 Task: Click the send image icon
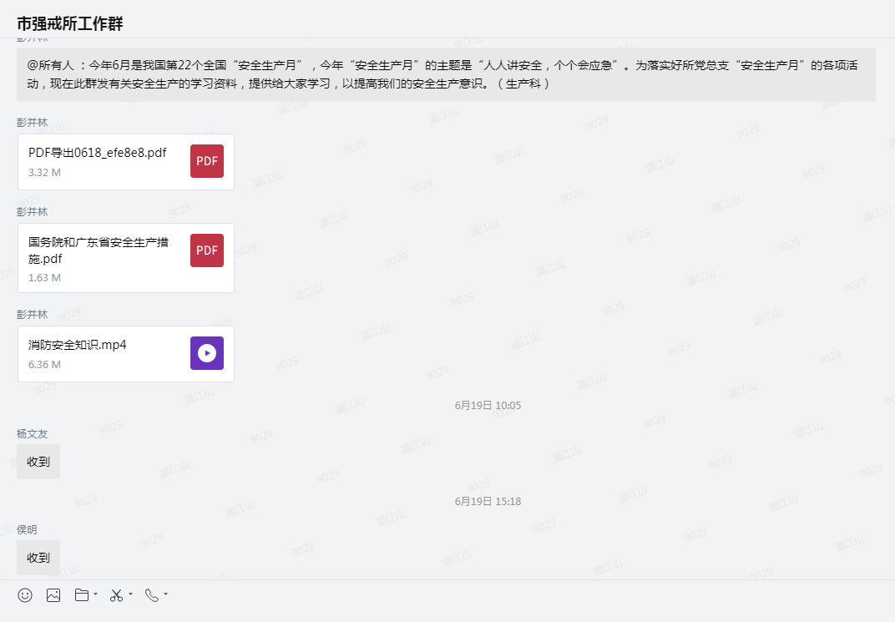tap(53, 595)
